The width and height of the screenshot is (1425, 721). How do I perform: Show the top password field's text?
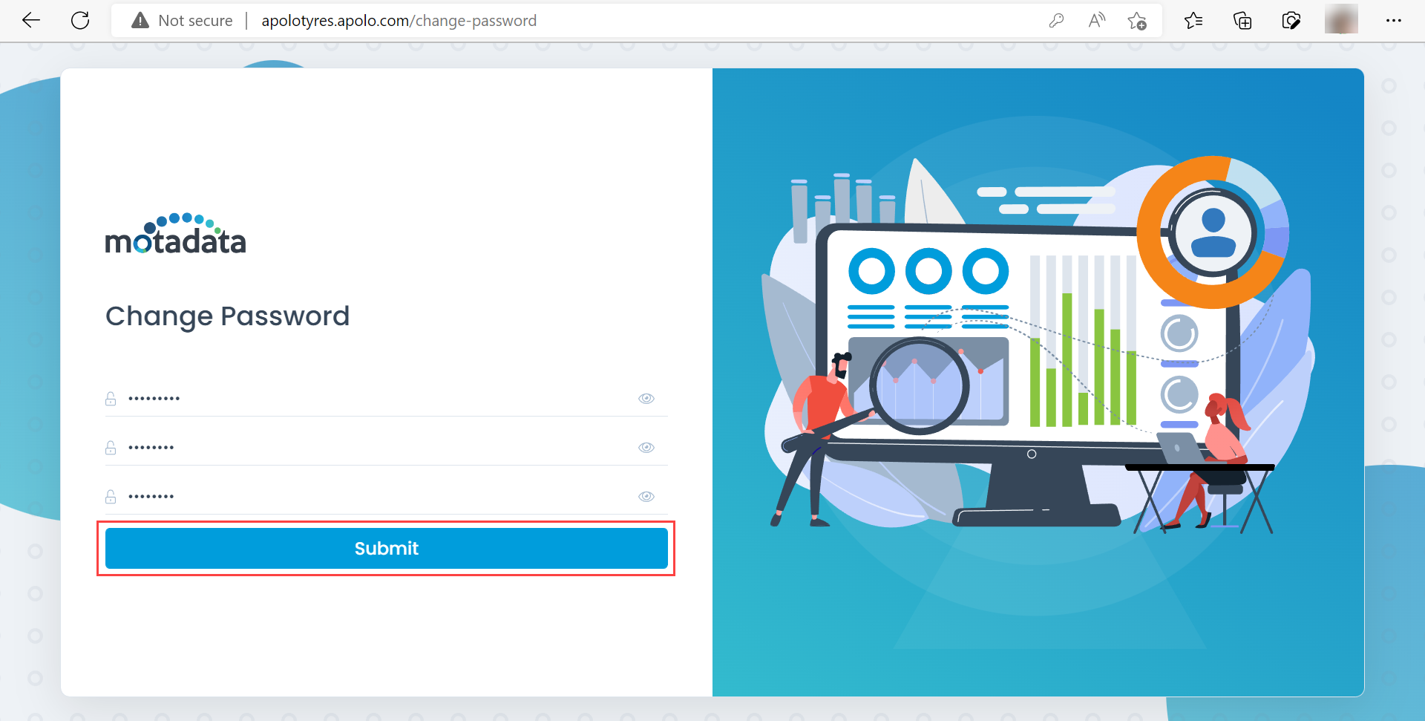tap(646, 399)
